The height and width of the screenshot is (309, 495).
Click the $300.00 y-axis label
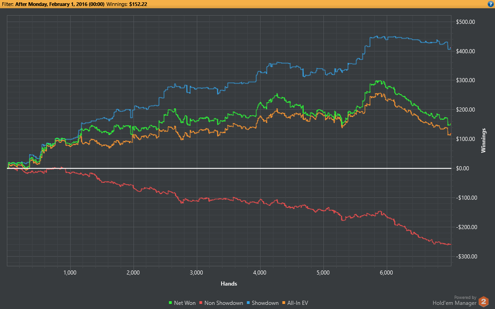coord(465,80)
